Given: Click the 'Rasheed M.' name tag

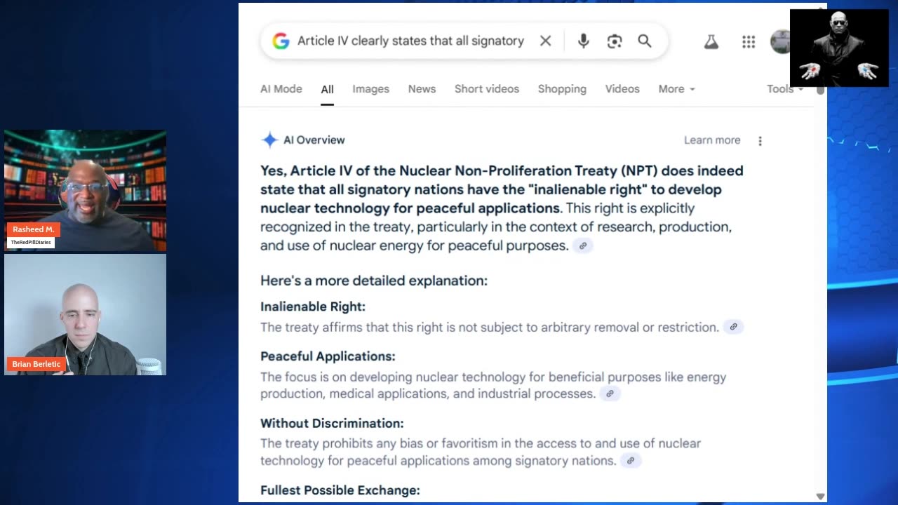Looking at the screenshot, I should coord(33,229).
